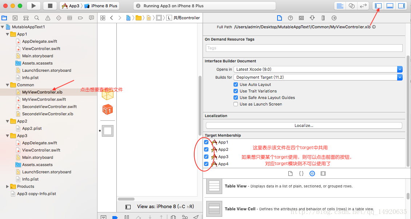The width and height of the screenshot is (411, 219).
Task: Select the Size inspector icon
Action: click(323, 18)
